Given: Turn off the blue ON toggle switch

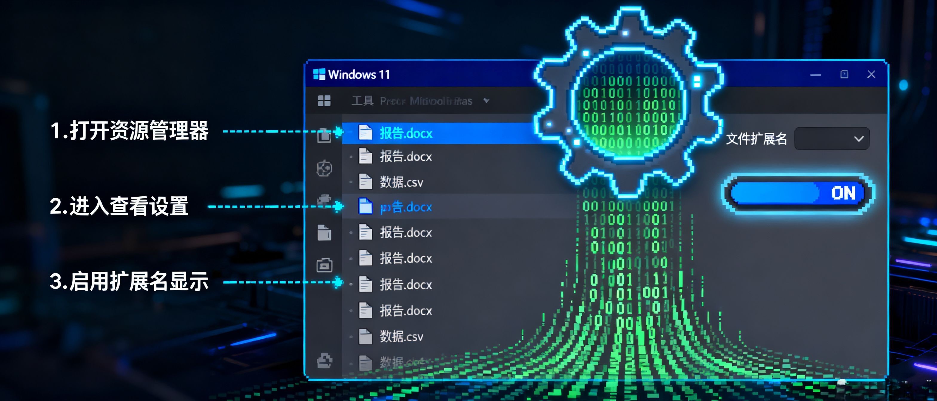Looking at the screenshot, I should tap(798, 193).
